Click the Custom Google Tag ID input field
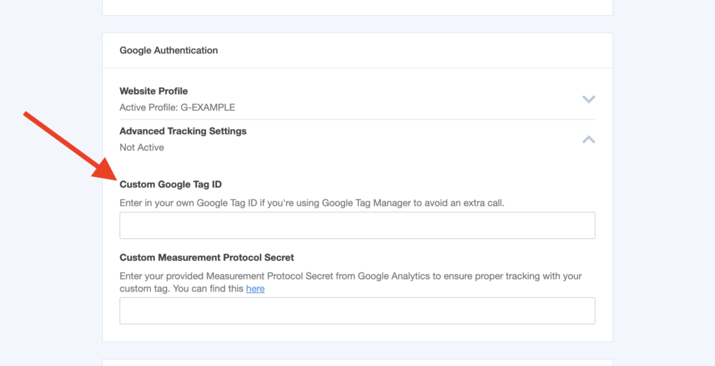715x366 pixels. pyautogui.click(x=357, y=226)
